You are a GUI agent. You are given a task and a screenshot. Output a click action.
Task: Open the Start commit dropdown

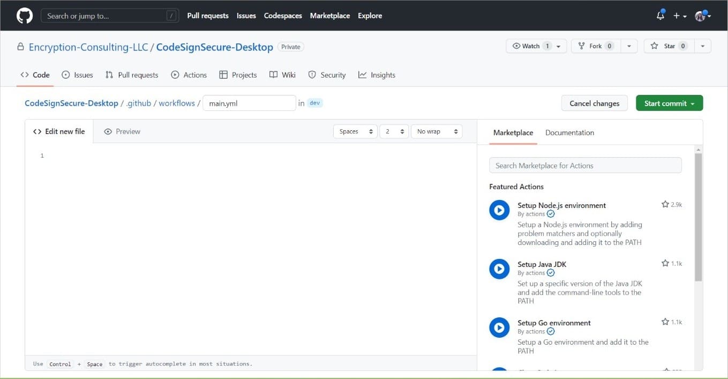tap(669, 103)
